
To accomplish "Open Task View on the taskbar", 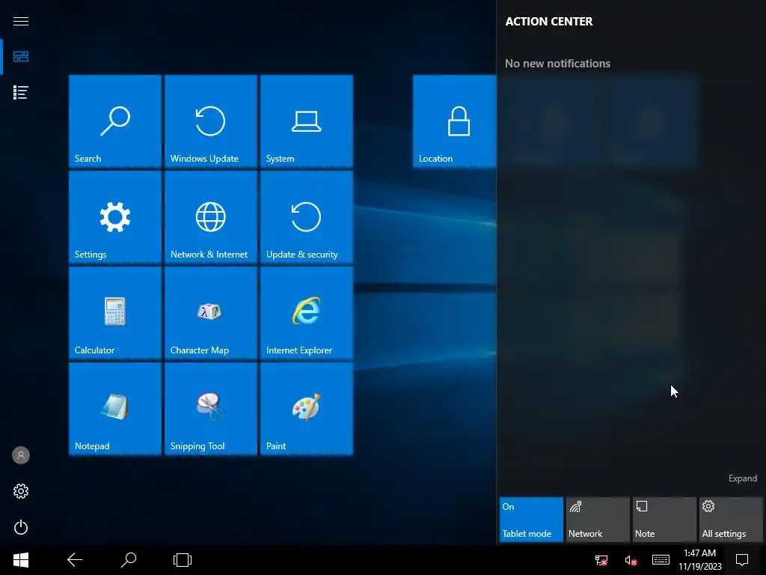I will pos(183,560).
